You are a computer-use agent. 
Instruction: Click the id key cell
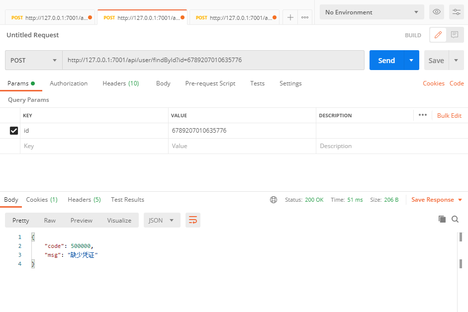(94, 131)
